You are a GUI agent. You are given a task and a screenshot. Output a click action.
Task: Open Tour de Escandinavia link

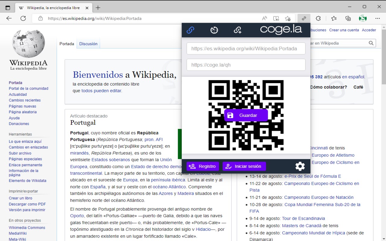303,218
